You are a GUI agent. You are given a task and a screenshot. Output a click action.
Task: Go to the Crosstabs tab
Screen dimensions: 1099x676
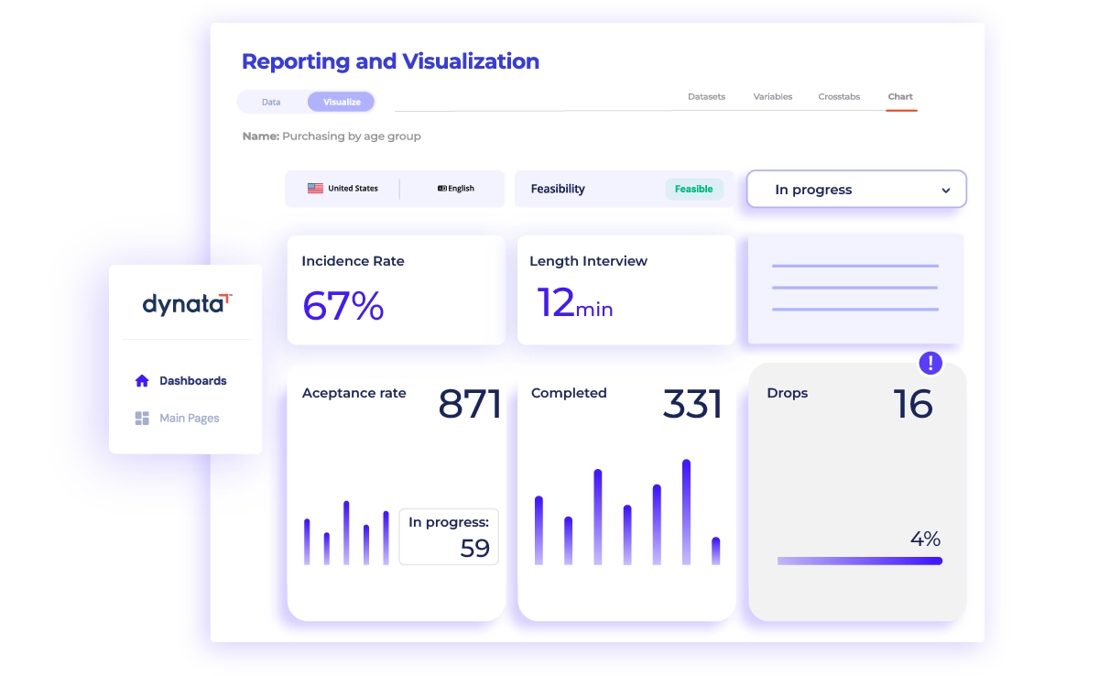[x=839, y=97]
